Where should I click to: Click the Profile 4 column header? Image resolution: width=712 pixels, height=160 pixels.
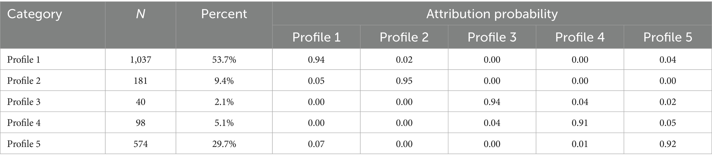[x=579, y=37]
